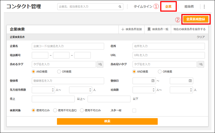
Task: Open calendar for 登録日 end date
Action: (x=190, y=81)
